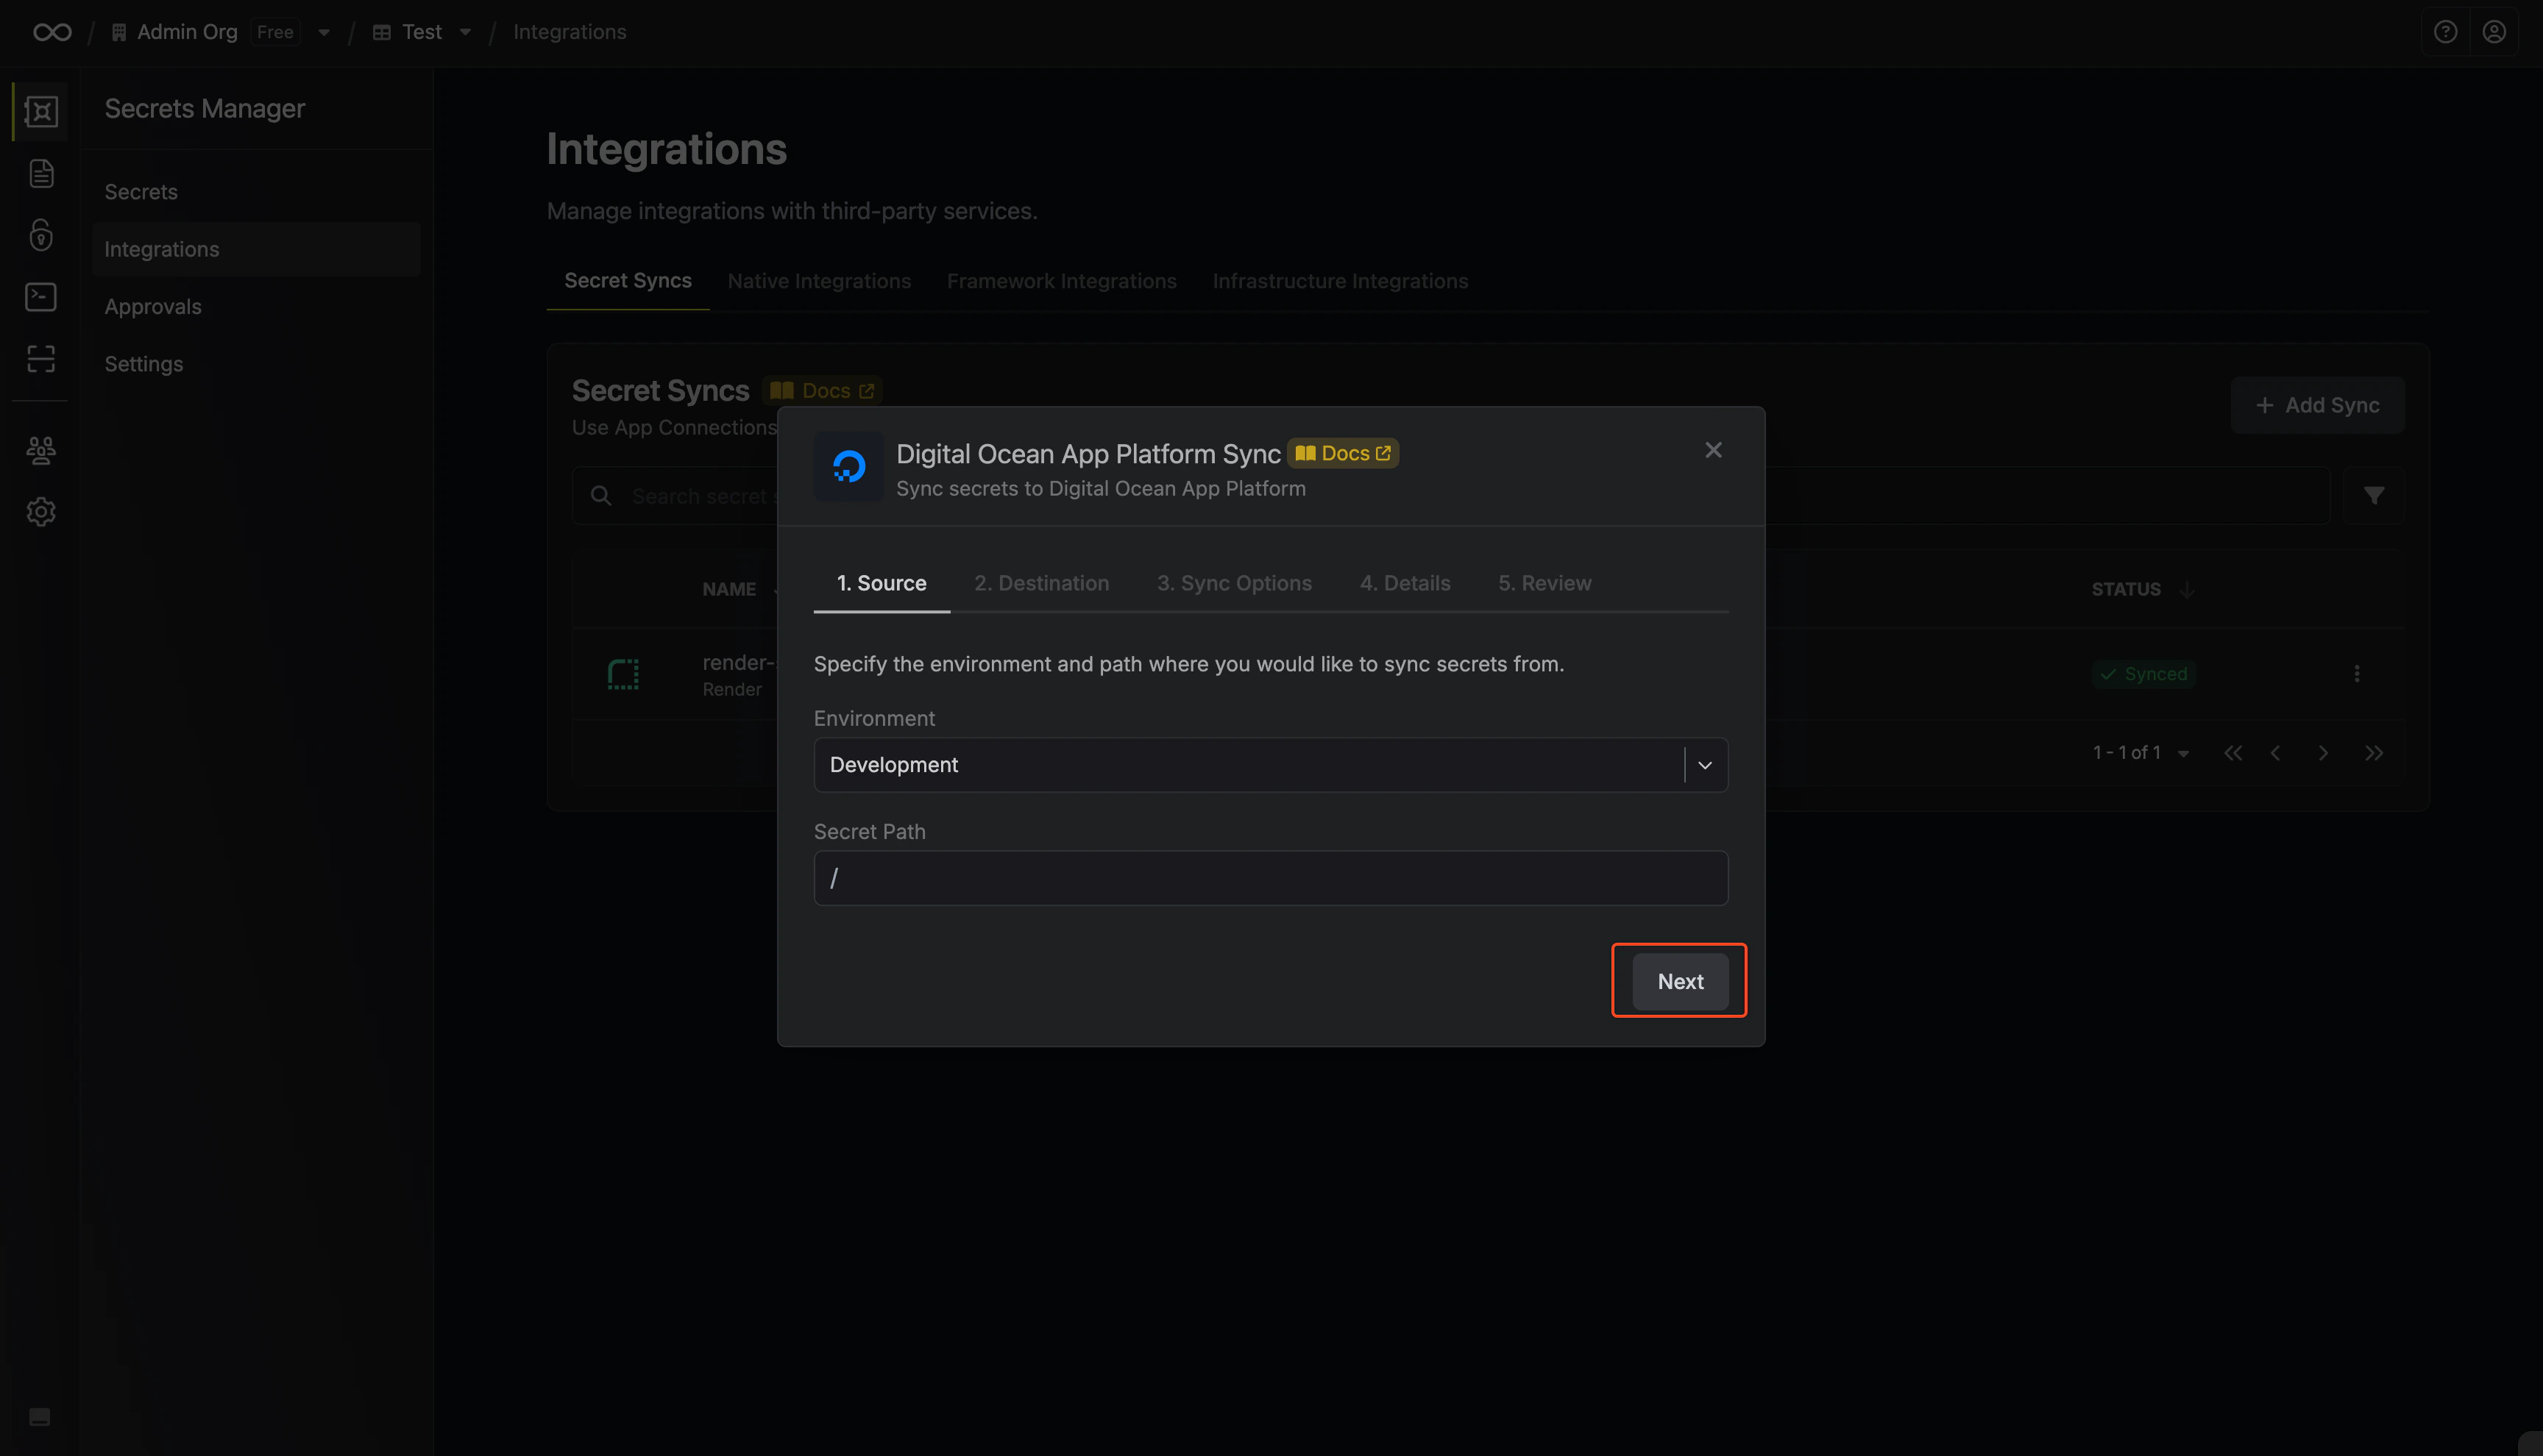Select the 2. Destination step tab

pyautogui.click(x=1041, y=583)
